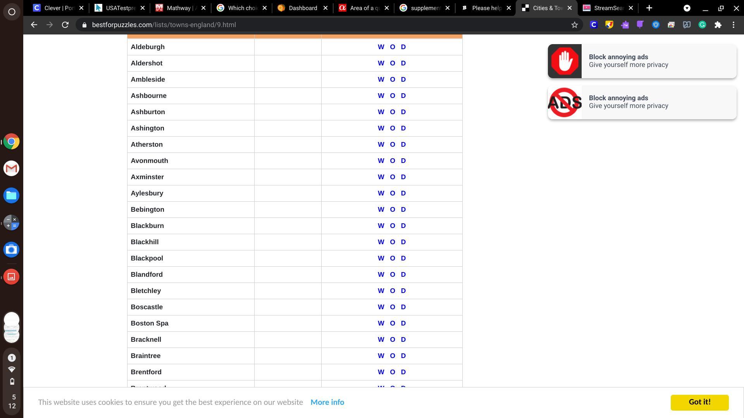Close the StreamSea tab
Viewport: 744px width, 418px height.
(x=630, y=8)
